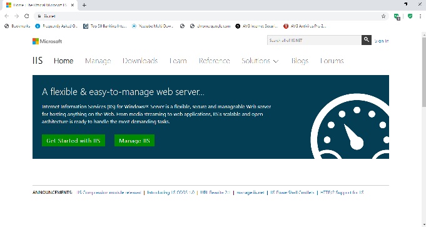The height and width of the screenshot is (227, 426).
Task: Click the Get Started with IIS button
Action: coord(73,140)
